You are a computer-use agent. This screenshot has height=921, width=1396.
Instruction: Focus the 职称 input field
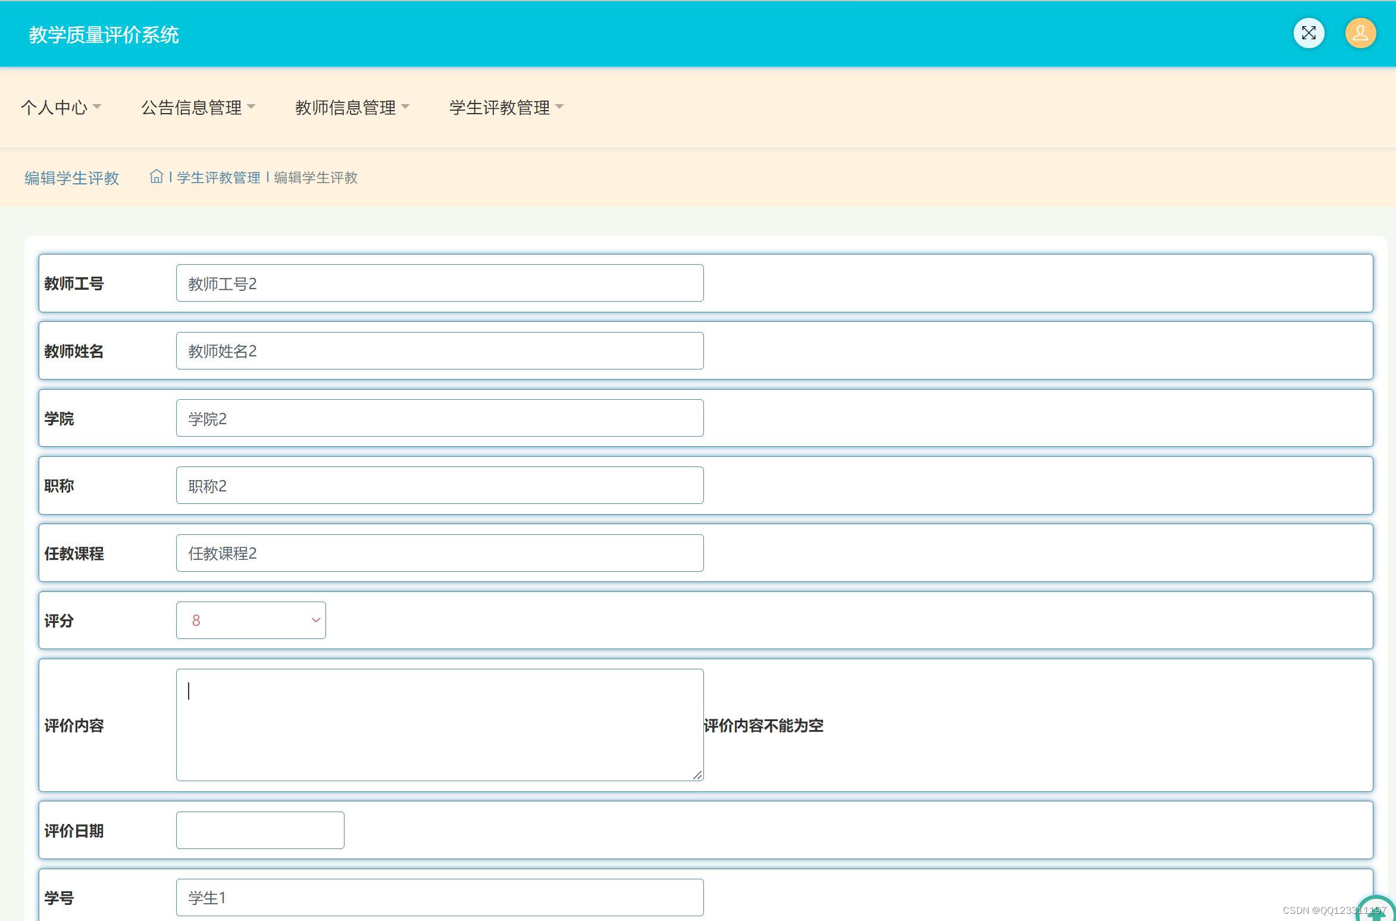point(440,485)
